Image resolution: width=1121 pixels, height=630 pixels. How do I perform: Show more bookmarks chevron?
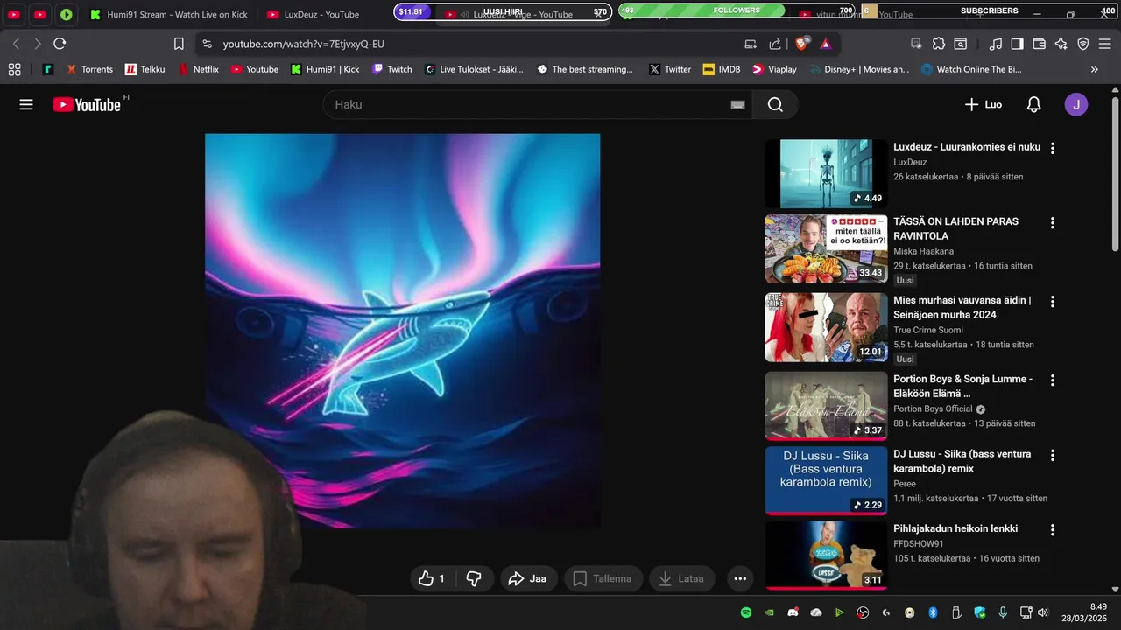(x=1094, y=69)
